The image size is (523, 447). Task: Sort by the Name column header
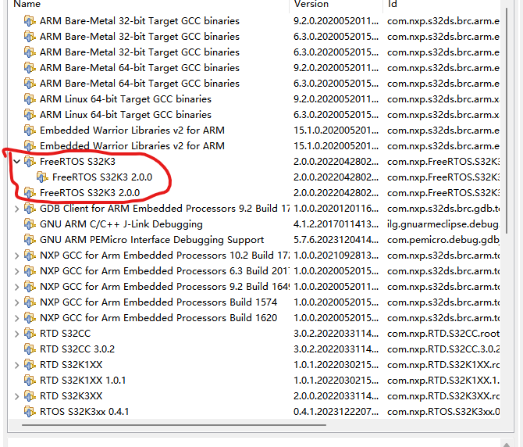point(148,5)
